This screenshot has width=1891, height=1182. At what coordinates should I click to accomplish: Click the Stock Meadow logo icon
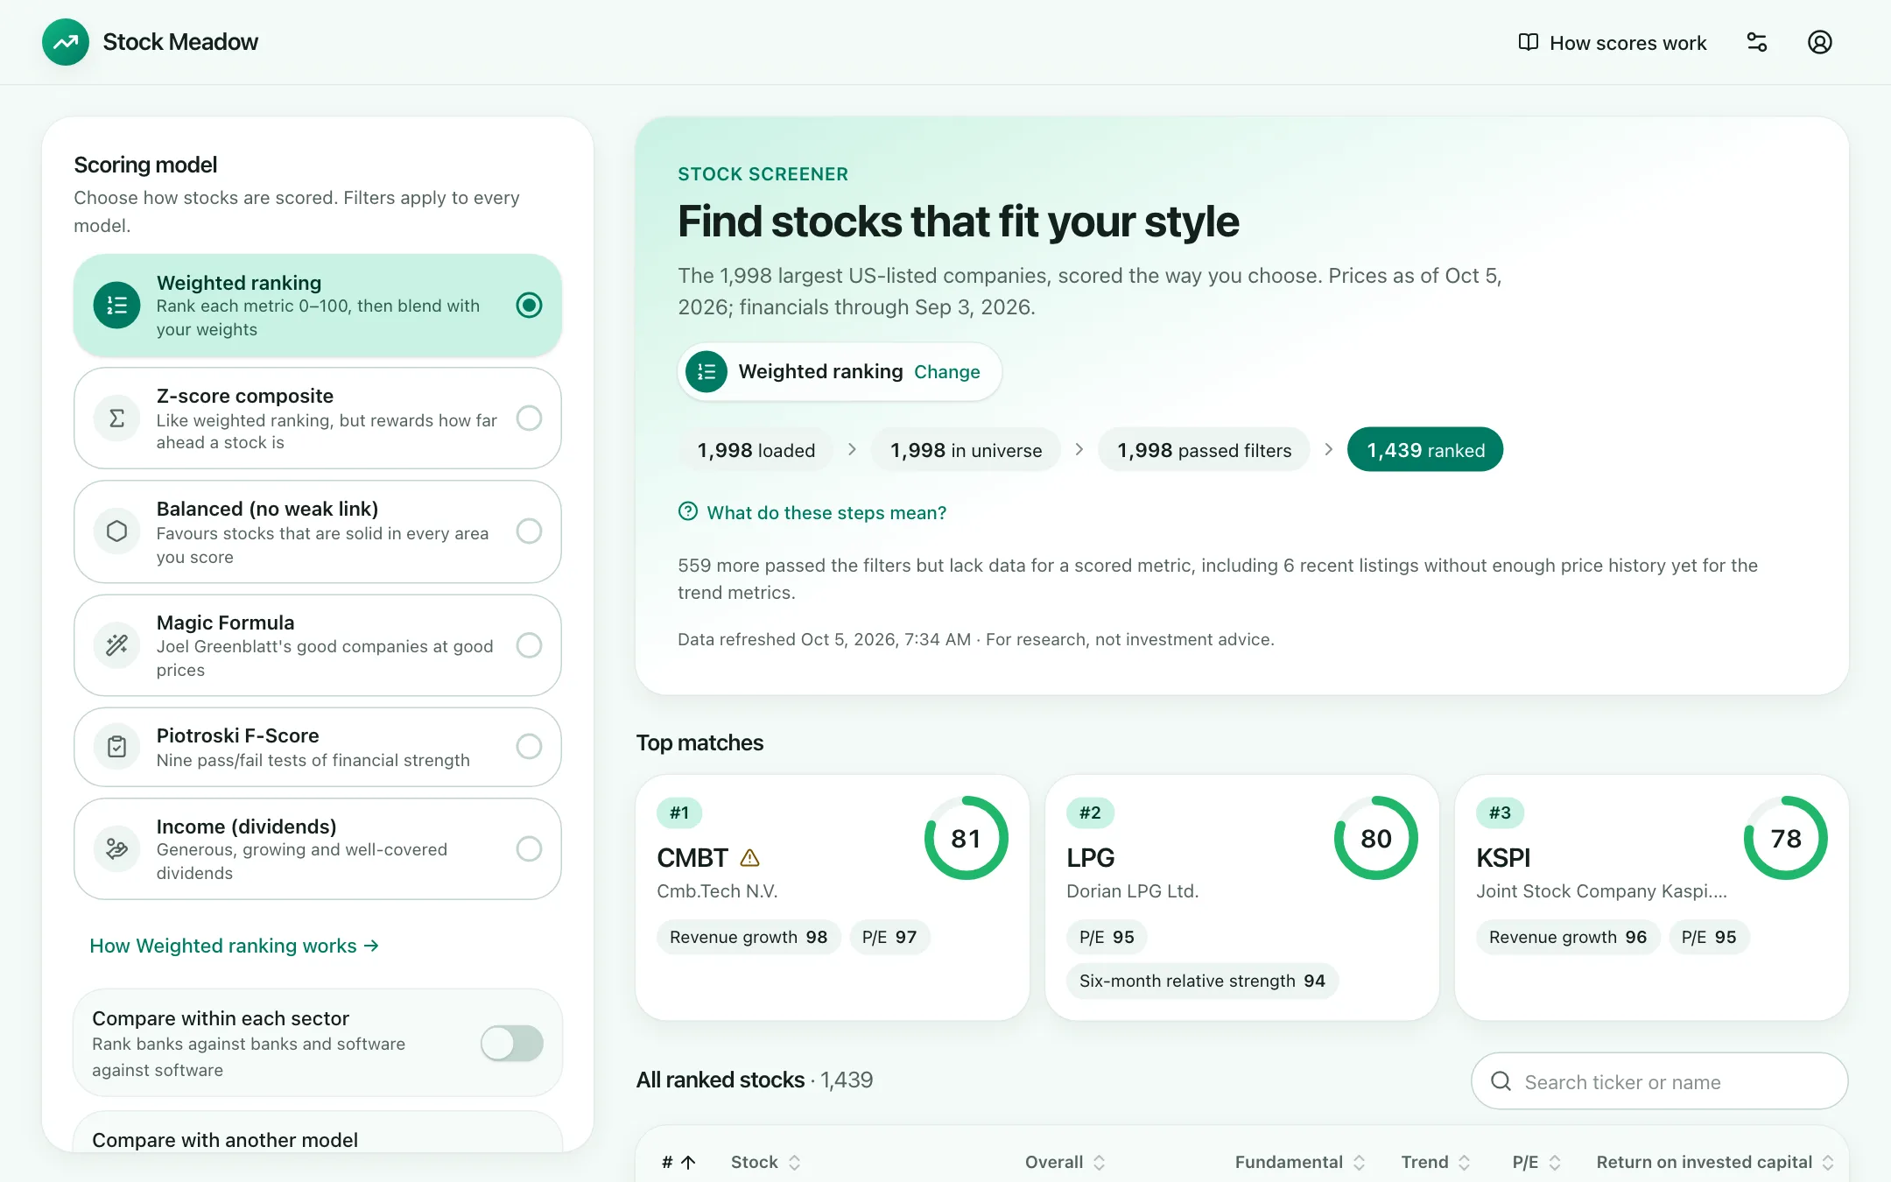click(66, 42)
